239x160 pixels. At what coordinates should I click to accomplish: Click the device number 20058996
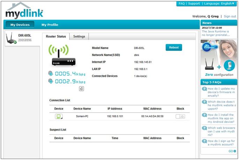click(25, 40)
